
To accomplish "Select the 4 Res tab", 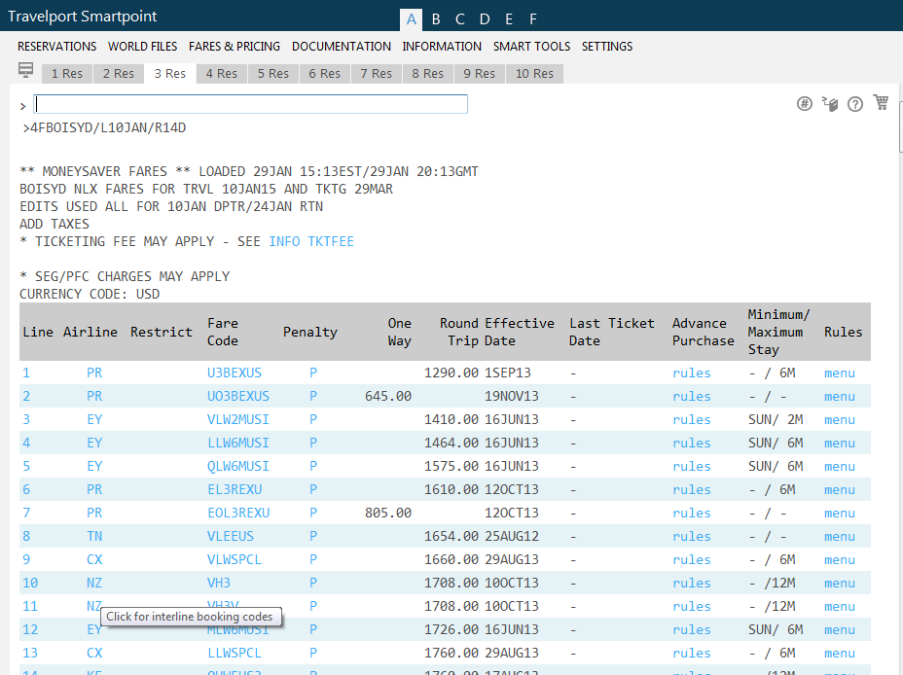I will [x=222, y=74].
